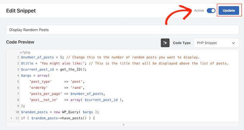
Task: Click the <?php opening tag line
Action: (25, 52)
